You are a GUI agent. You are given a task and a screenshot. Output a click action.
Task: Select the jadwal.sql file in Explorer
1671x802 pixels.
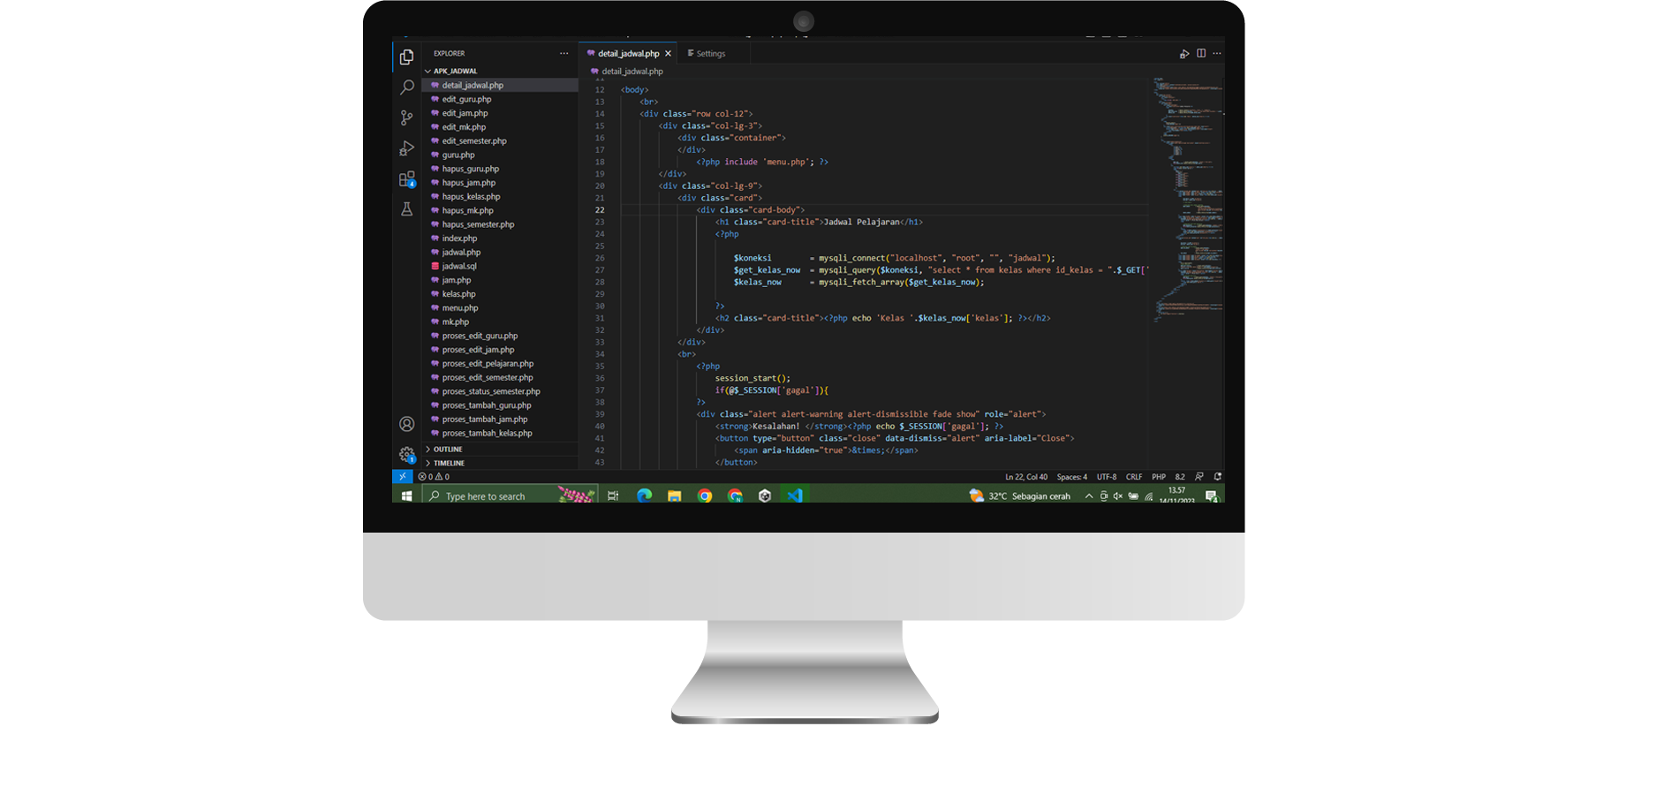[458, 266]
